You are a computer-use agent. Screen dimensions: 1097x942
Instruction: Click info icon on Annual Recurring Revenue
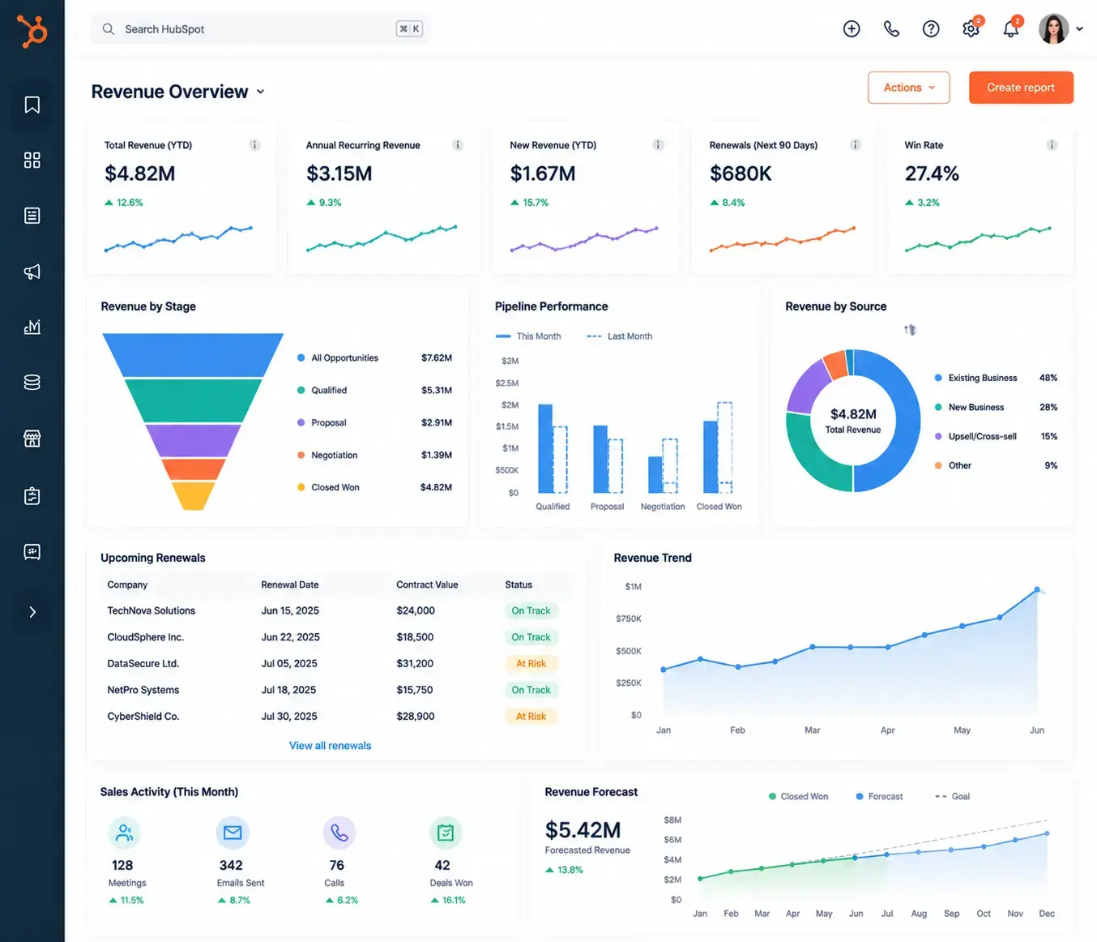pos(458,145)
